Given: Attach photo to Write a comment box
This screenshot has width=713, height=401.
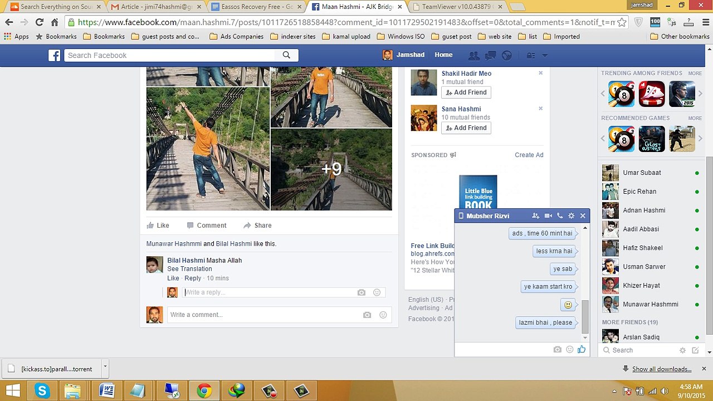Looking at the screenshot, I should click(367, 315).
